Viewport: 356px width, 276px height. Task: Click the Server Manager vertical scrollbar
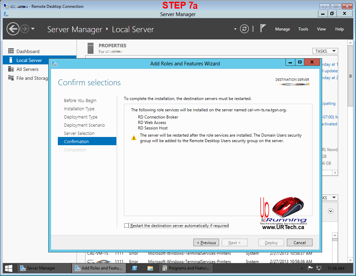[350, 137]
